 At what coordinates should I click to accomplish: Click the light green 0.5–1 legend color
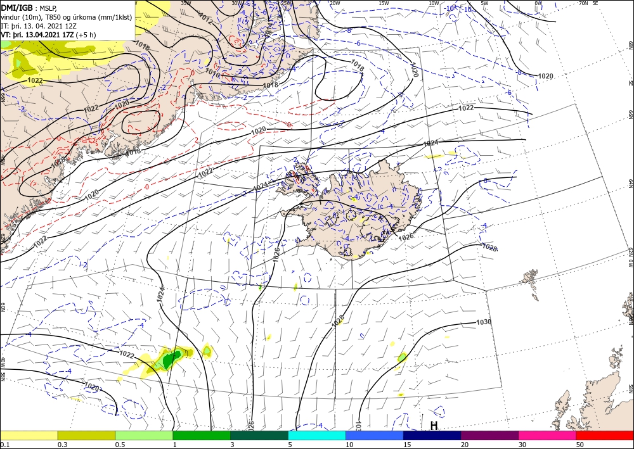(x=144, y=435)
